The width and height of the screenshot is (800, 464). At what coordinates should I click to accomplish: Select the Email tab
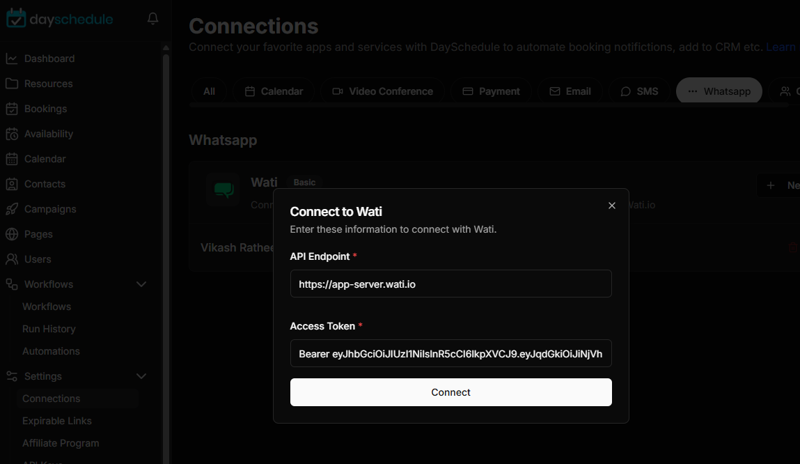pos(570,91)
